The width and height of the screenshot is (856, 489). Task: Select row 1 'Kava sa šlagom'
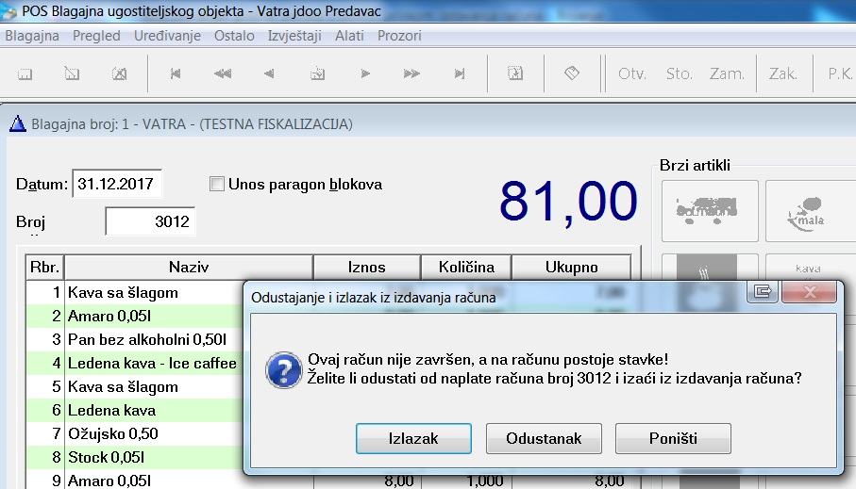click(134, 293)
